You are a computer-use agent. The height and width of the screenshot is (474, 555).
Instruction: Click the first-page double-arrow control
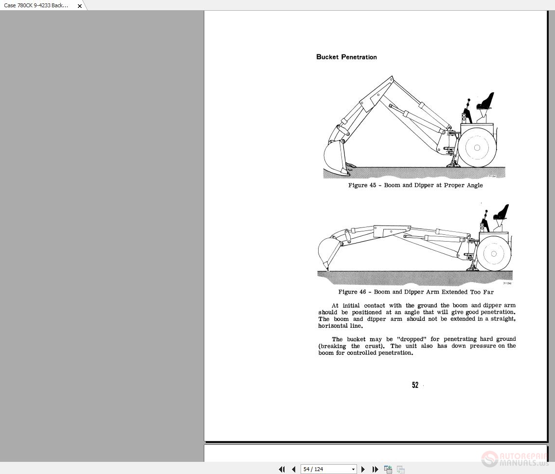[x=282, y=469]
